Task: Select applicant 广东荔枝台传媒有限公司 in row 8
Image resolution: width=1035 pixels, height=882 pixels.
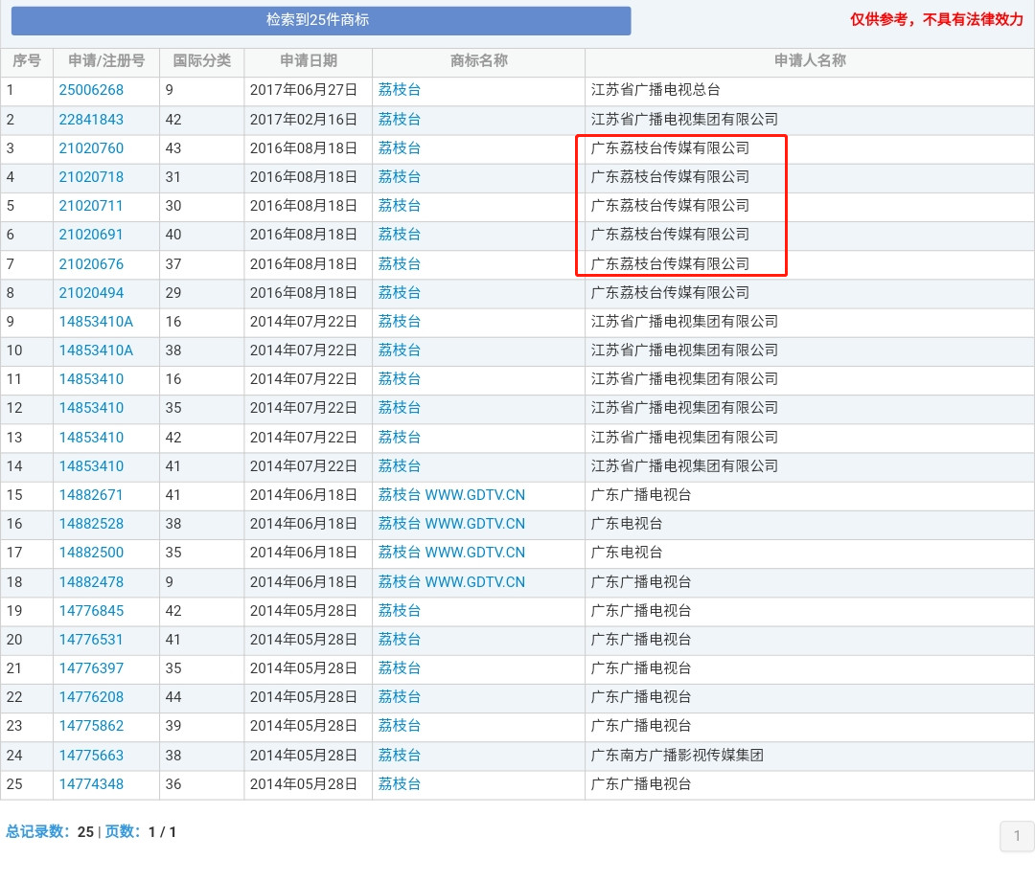Action: click(670, 293)
